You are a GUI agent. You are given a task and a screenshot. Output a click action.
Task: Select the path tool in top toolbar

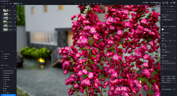(80, 4)
